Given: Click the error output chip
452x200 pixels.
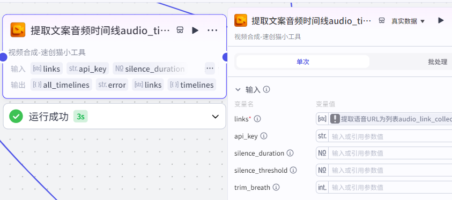Looking at the screenshot, I should 112,85.
